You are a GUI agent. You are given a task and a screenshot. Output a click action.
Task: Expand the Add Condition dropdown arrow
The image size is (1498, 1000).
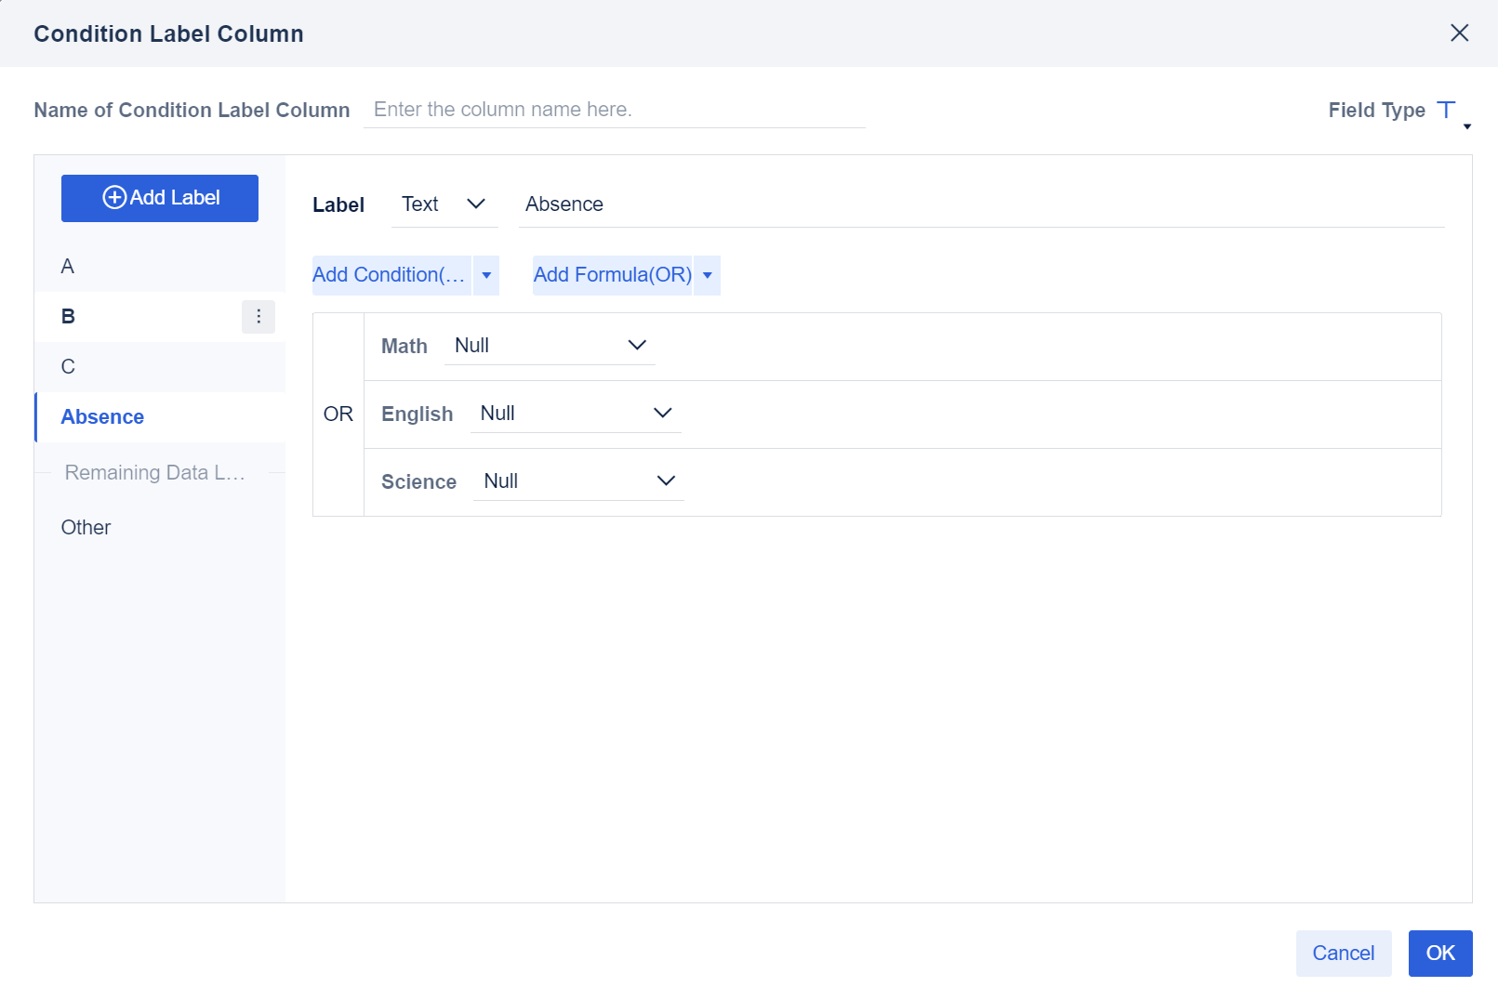pyautogui.click(x=486, y=275)
